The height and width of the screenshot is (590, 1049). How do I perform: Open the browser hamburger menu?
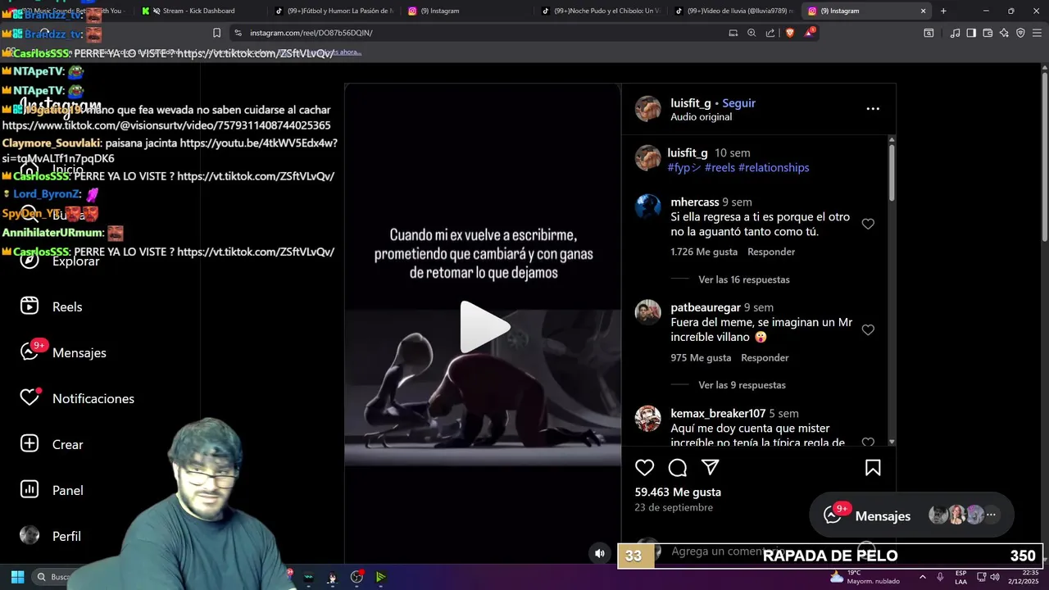(1037, 33)
